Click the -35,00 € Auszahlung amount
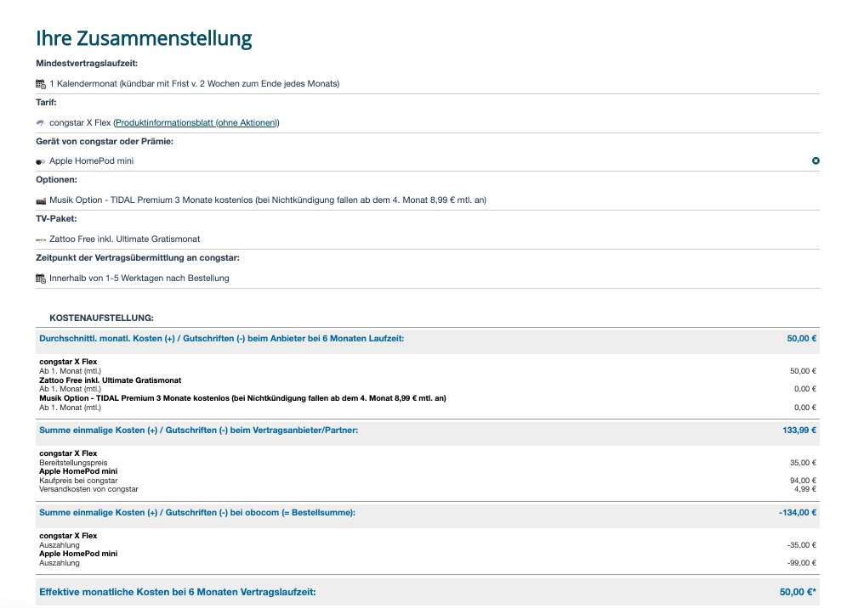The width and height of the screenshot is (847, 608). coord(802,545)
